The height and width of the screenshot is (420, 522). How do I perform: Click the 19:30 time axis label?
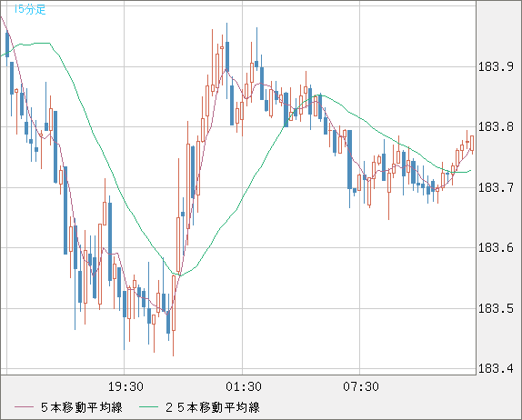coord(125,386)
